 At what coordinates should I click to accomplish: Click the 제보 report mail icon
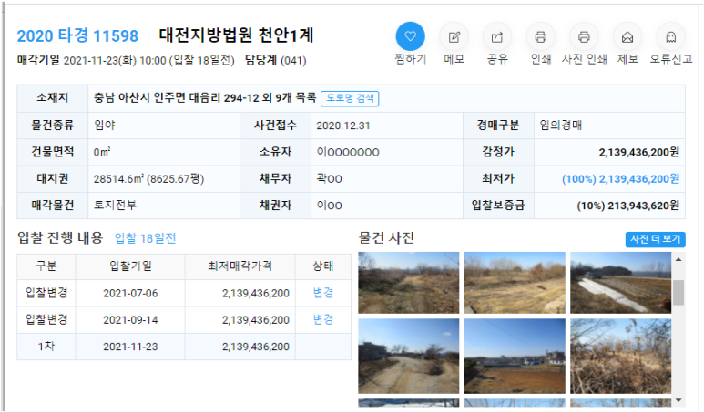627,36
